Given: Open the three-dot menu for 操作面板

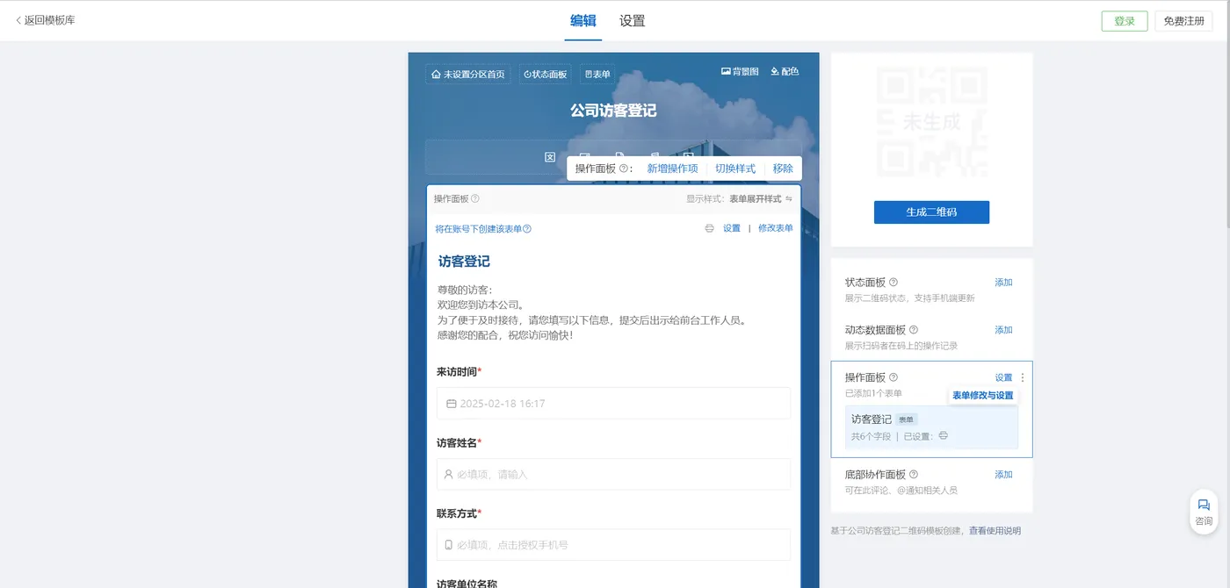Looking at the screenshot, I should pos(1022,377).
